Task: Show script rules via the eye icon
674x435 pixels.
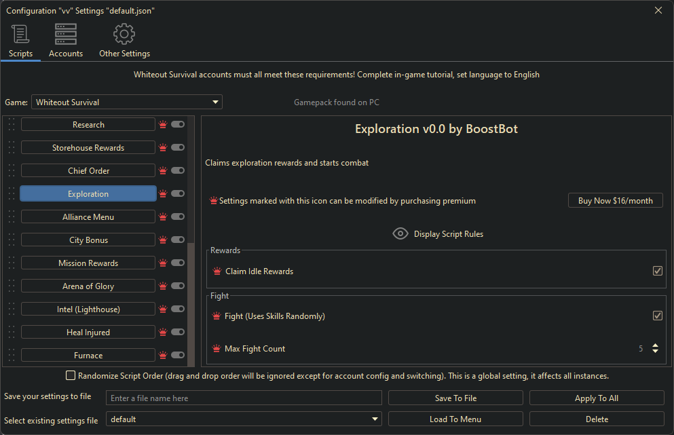Action: [400, 234]
